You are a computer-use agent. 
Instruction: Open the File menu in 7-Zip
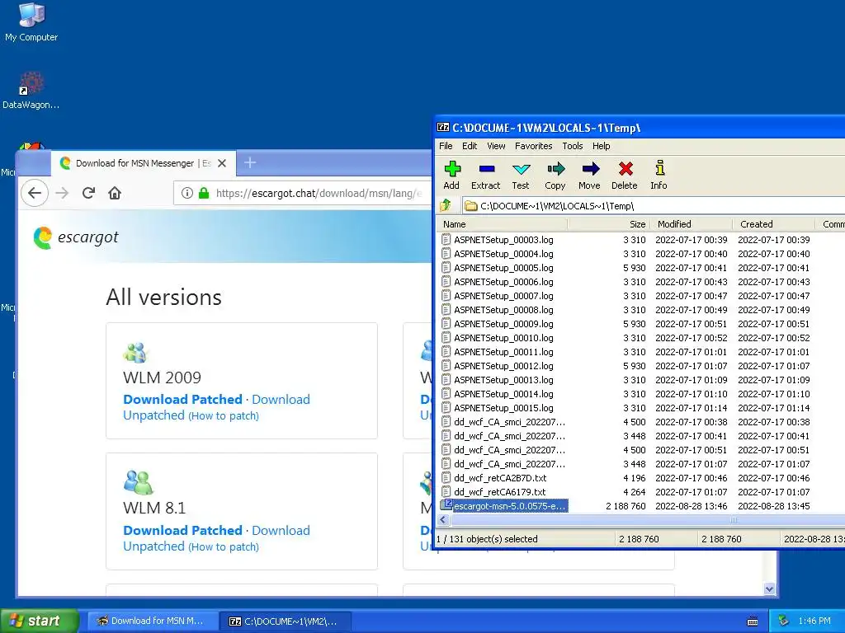point(446,146)
